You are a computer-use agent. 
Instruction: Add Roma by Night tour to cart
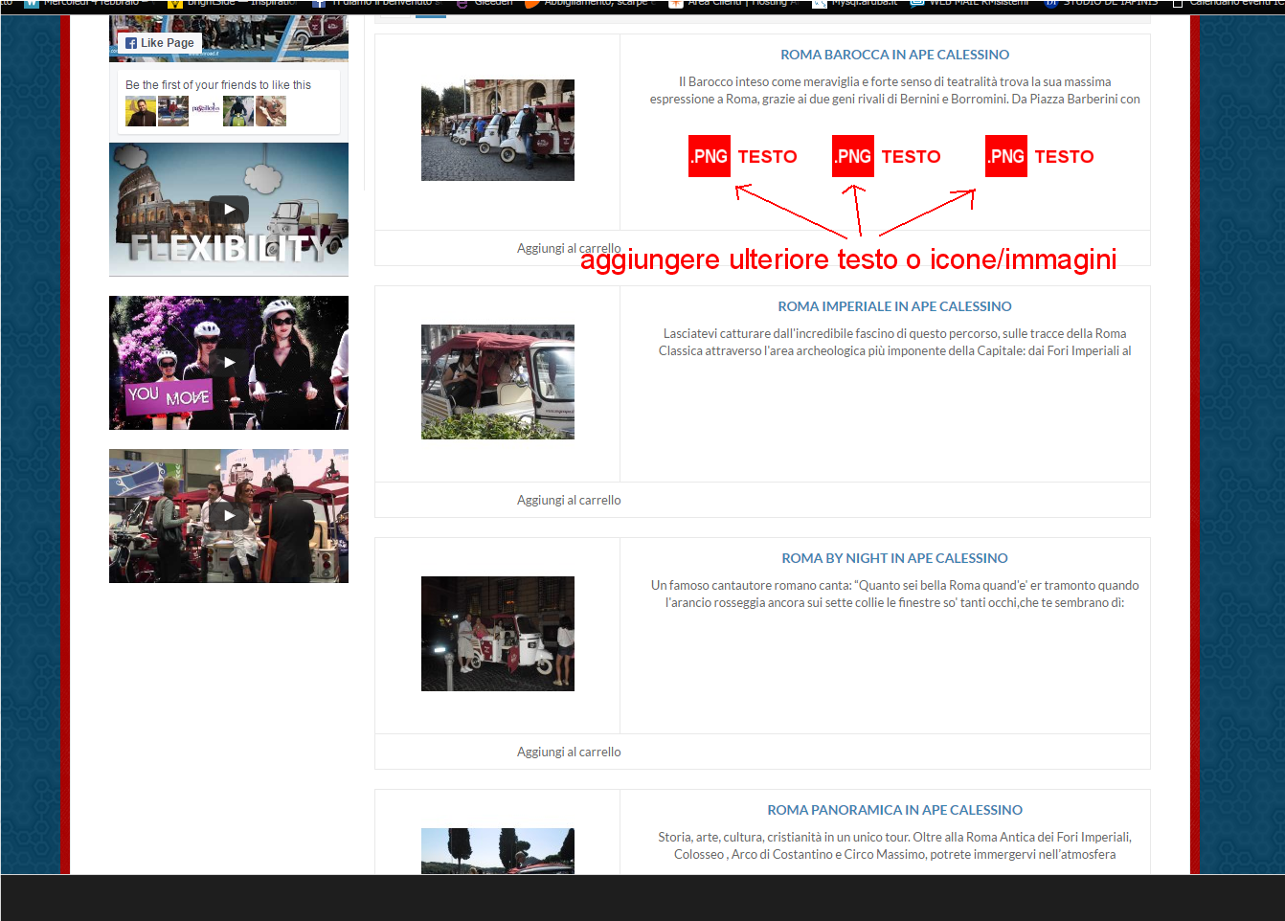pos(569,752)
